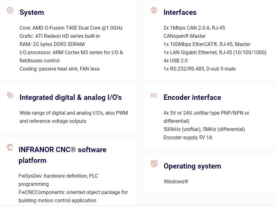The height and width of the screenshot is (206, 276).
Task: Click the 'and reference voltage outputs' line
Action: [x=53, y=121]
